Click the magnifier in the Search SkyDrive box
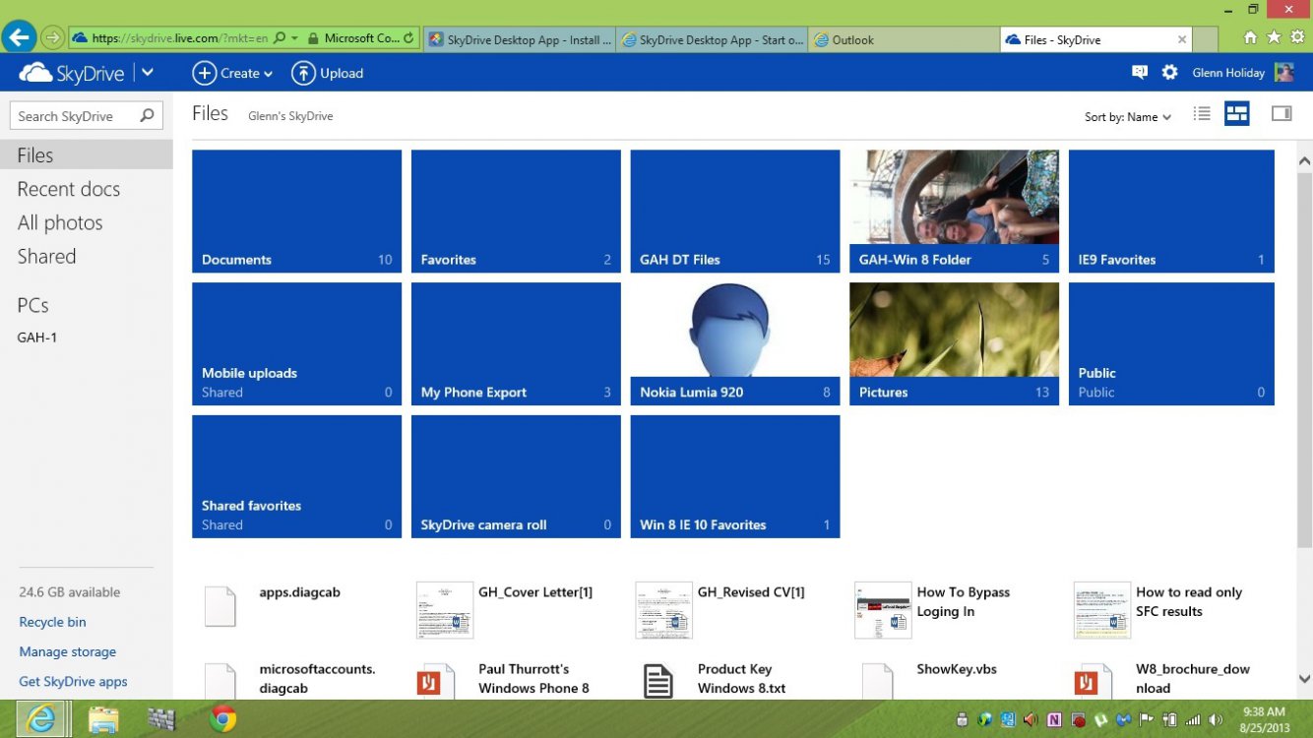This screenshot has height=738, width=1313. [146, 115]
